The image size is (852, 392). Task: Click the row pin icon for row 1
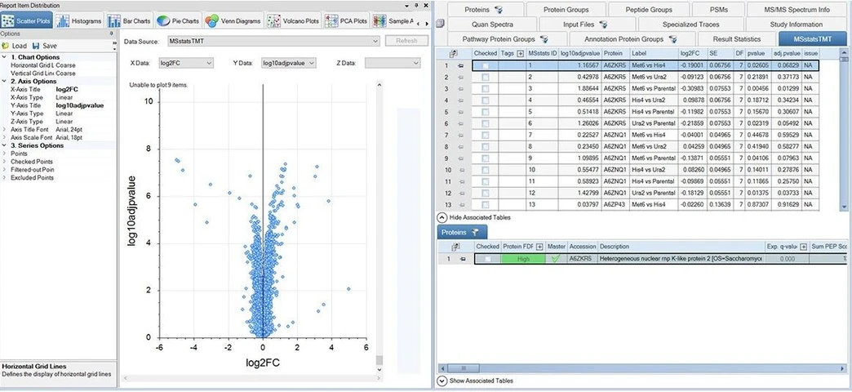[x=461, y=65]
